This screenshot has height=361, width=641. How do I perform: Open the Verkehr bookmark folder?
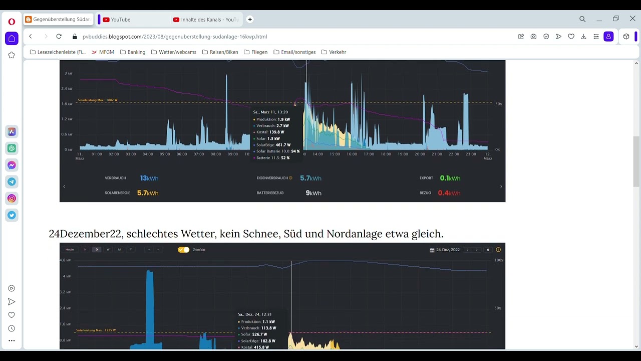[x=334, y=52]
